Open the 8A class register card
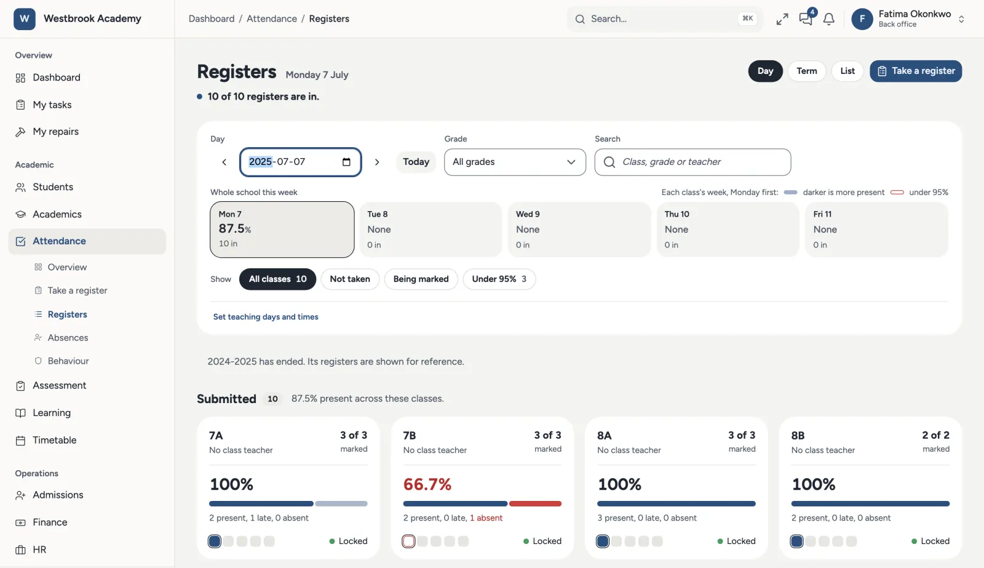This screenshot has width=984, height=568. (676, 489)
